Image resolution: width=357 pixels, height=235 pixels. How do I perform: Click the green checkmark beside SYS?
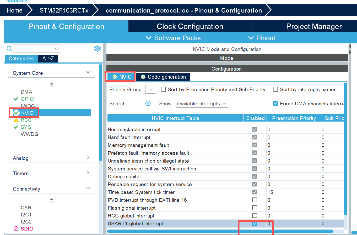pos(16,127)
